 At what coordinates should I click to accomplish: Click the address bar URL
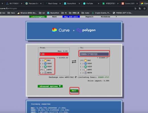(9, 8)
